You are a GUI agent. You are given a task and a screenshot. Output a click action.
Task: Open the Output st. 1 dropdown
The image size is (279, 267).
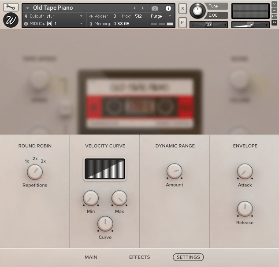(x=53, y=16)
